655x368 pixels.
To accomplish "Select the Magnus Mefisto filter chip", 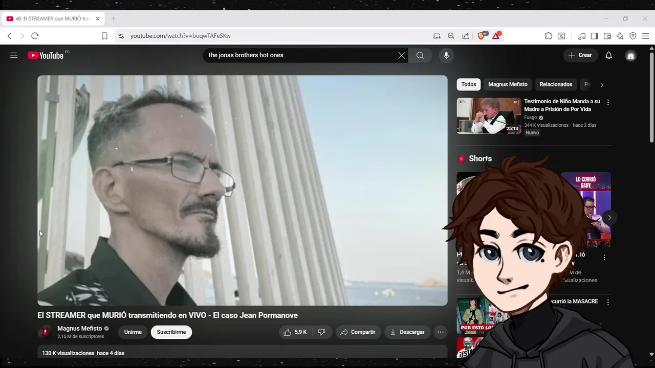I will pyautogui.click(x=508, y=84).
